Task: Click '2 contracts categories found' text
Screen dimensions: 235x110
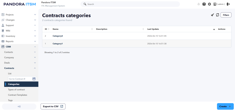Action: pos(57,20)
